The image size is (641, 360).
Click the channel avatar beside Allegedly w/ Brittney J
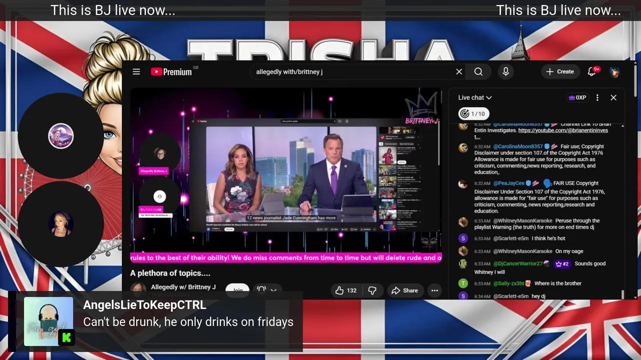[x=138, y=289]
